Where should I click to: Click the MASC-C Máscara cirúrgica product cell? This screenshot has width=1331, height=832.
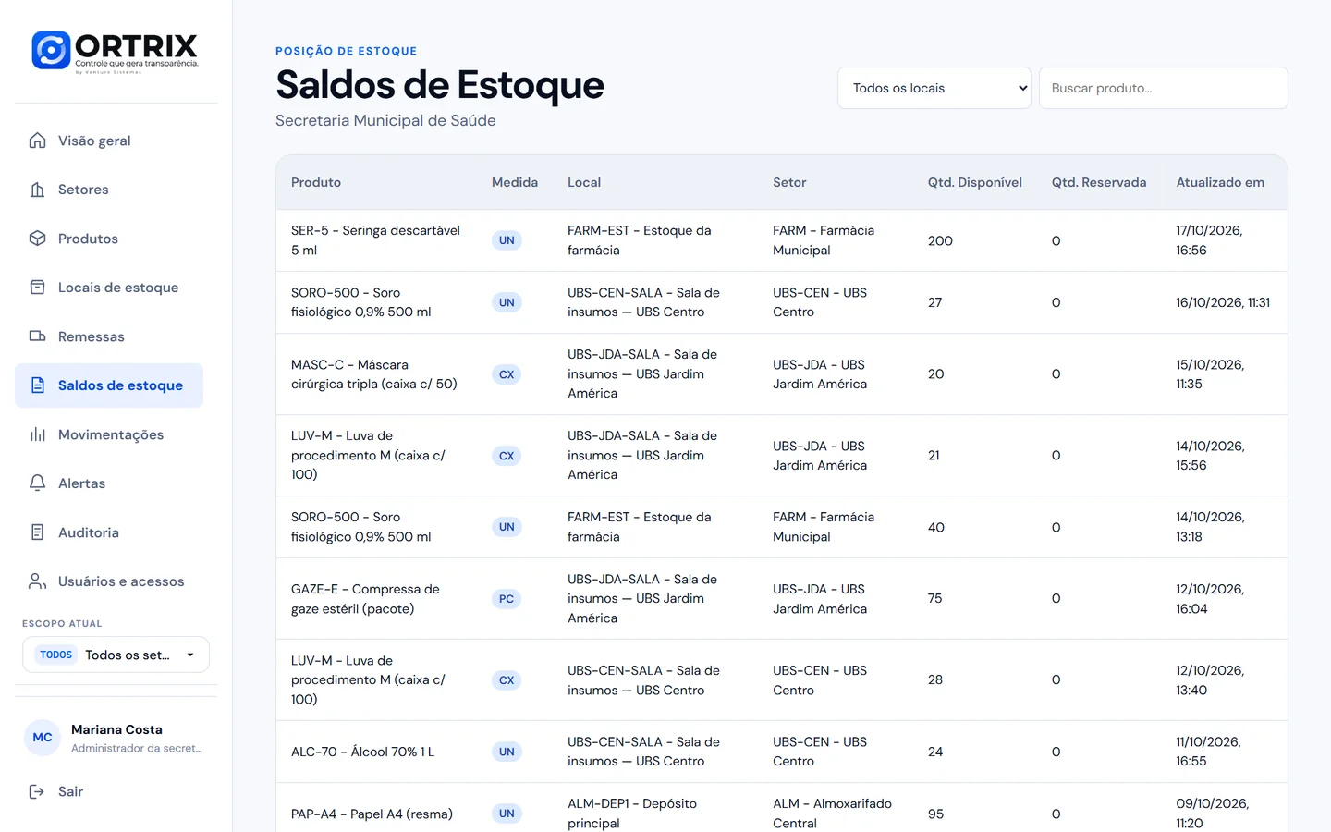[374, 374]
